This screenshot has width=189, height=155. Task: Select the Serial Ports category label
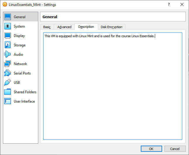point(22,73)
